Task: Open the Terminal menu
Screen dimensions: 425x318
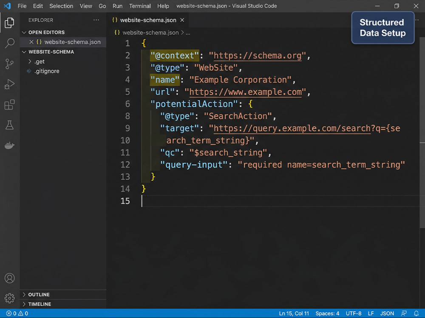Action: click(139, 6)
